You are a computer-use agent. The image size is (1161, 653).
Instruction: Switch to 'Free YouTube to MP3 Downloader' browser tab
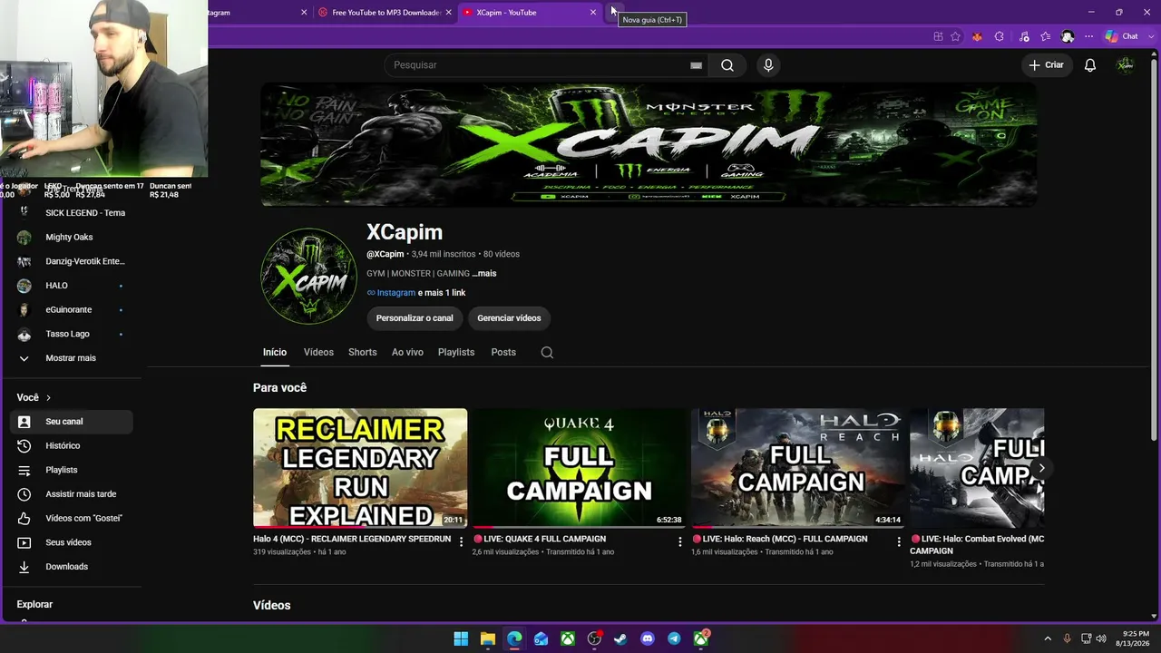click(384, 13)
